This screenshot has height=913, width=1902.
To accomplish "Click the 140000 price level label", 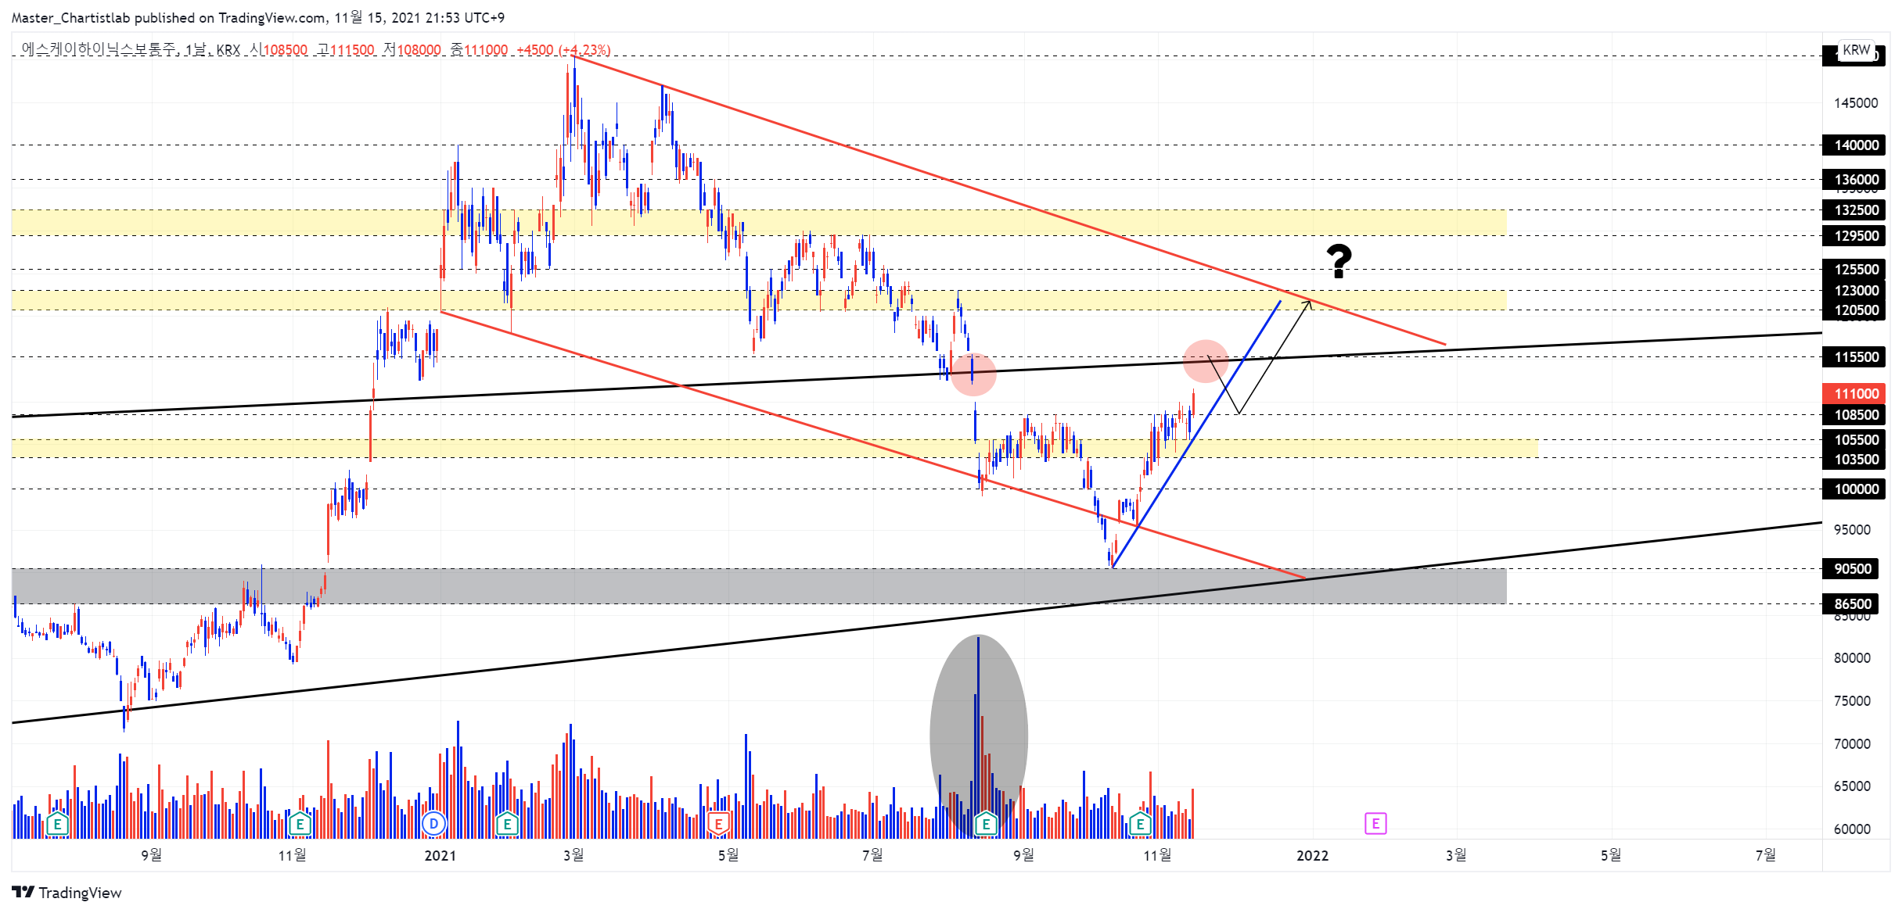I will click(x=1853, y=145).
